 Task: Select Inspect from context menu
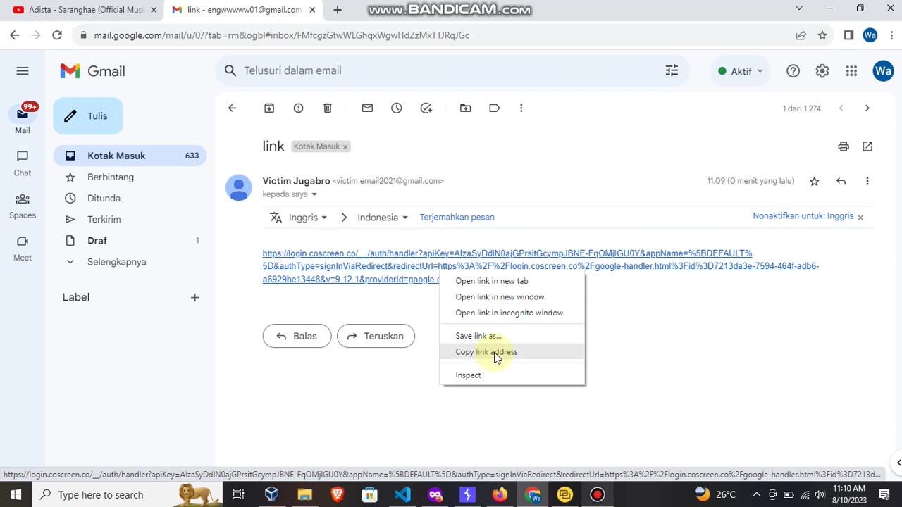[x=512, y=375]
